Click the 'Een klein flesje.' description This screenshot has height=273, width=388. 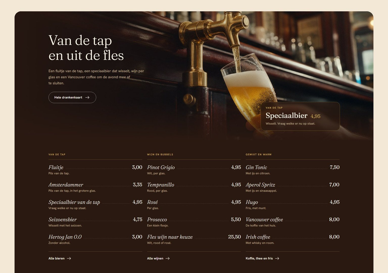click(x=158, y=225)
